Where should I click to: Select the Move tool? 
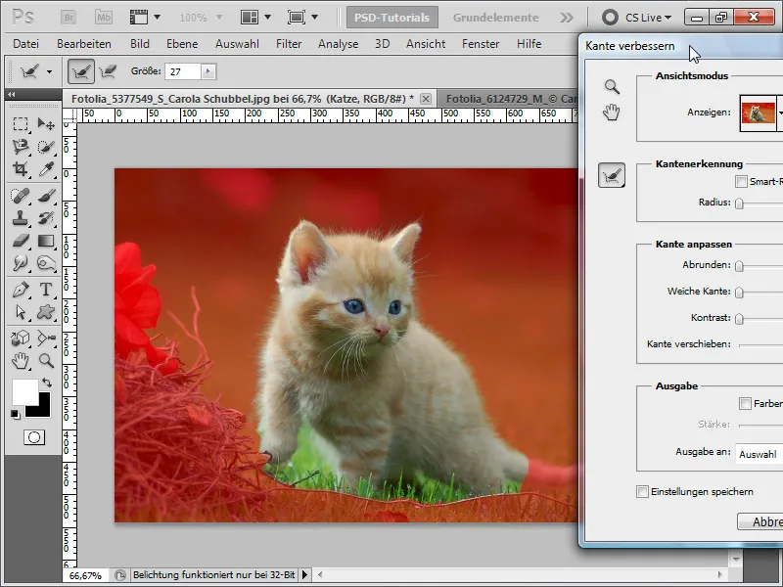tap(46, 123)
